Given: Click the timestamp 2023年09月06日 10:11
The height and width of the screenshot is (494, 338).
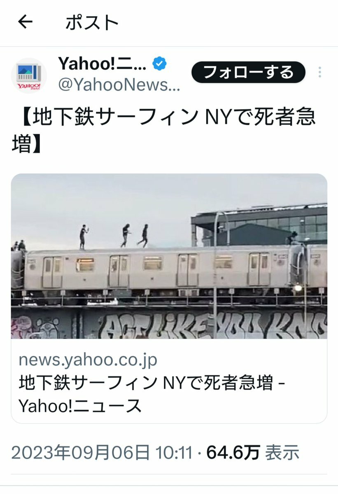Looking at the screenshot, I should [x=102, y=453].
